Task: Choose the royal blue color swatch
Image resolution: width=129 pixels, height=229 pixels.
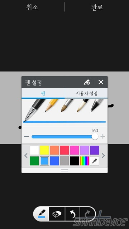Action: click(x=54, y=161)
